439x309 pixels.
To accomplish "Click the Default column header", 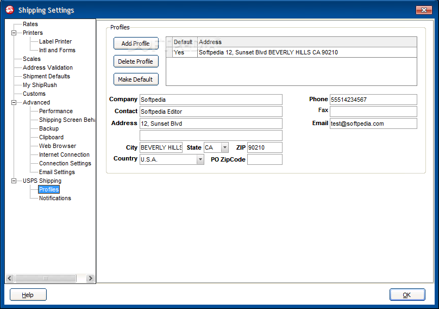I will [185, 42].
